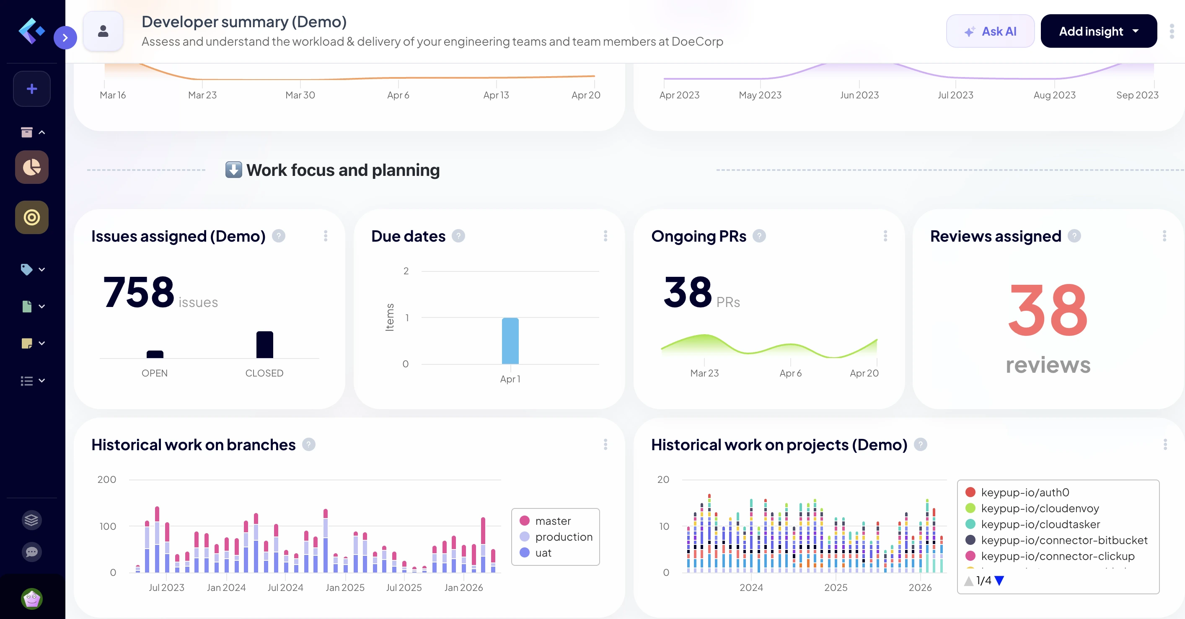
Task: Toggle keypup-io/cloudtasker legend entry
Action: click(1032, 524)
